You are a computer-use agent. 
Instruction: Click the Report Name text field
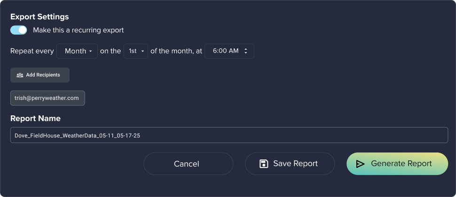(229, 135)
